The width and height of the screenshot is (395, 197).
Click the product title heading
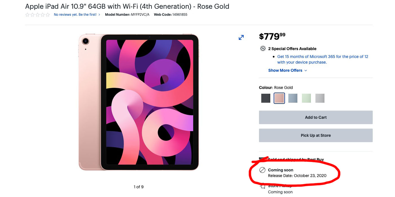click(127, 6)
